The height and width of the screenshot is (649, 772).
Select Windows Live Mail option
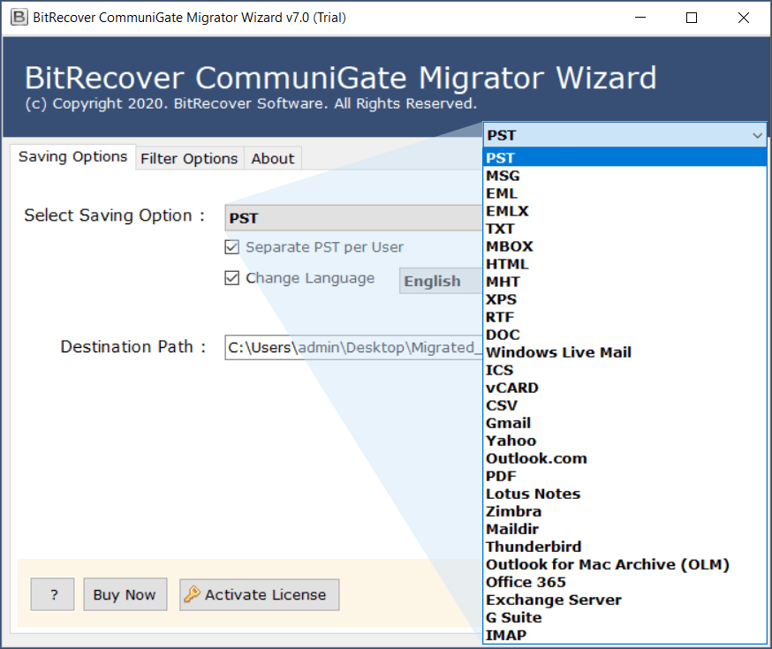tap(624, 353)
